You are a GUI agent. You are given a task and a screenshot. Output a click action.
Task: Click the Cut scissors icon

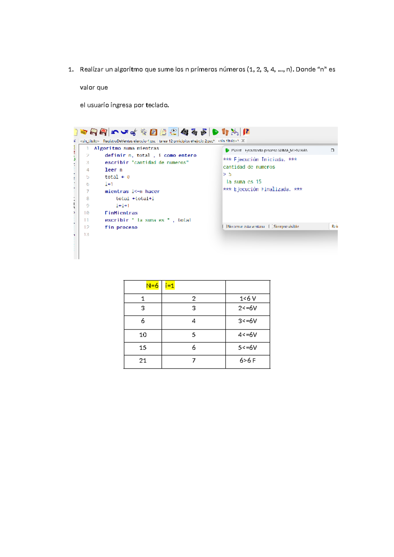point(133,132)
